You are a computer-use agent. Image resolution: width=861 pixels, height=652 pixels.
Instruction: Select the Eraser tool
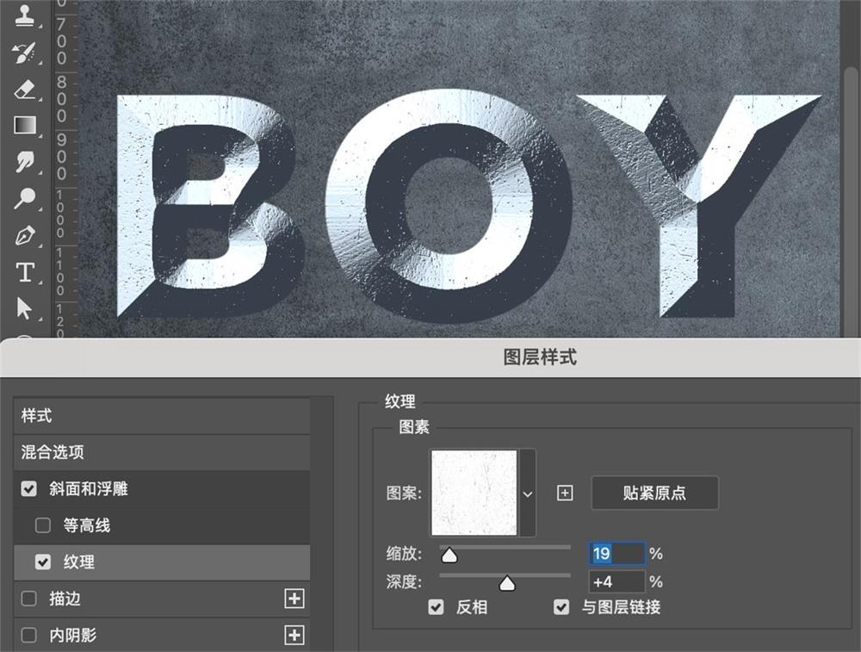(x=24, y=90)
